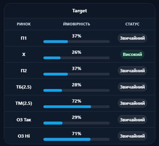This screenshot has height=146, width=159.
Task: Select the ЙМОВІРНІСТЬ column header
Action: (x=77, y=24)
